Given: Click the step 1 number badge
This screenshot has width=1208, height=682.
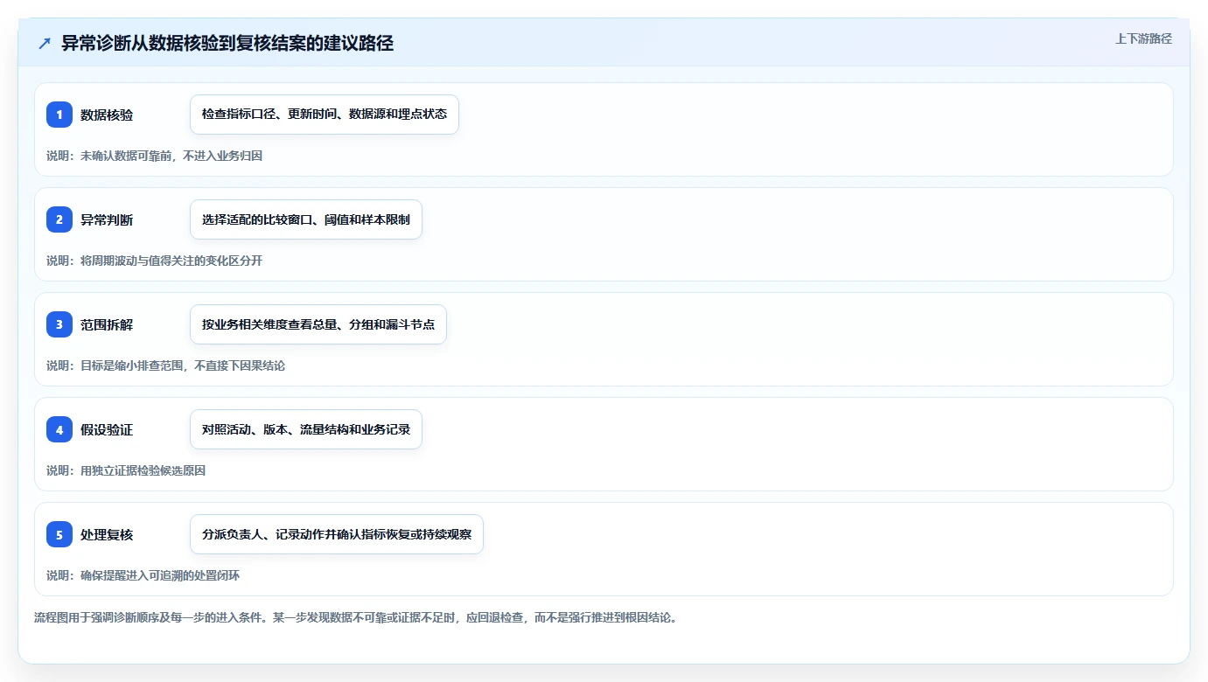Looking at the screenshot, I should (x=59, y=115).
